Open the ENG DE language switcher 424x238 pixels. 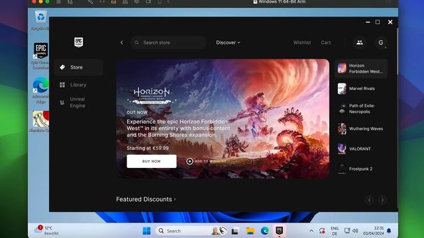(335, 231)
